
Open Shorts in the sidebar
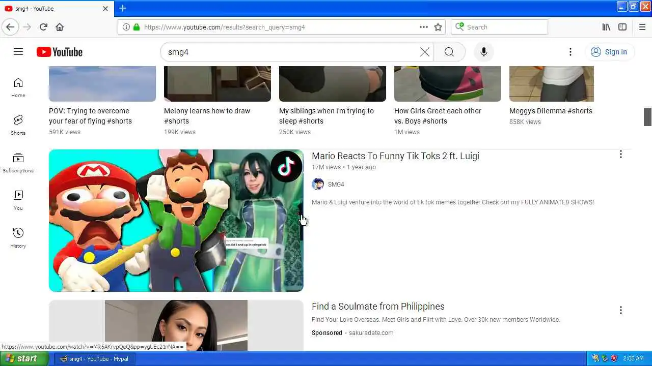pyautogui.click(x=18, y=125)
